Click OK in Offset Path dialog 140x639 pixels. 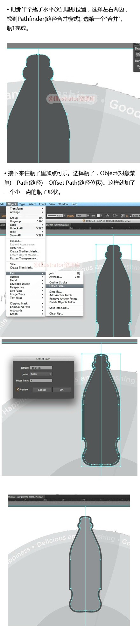62,390
